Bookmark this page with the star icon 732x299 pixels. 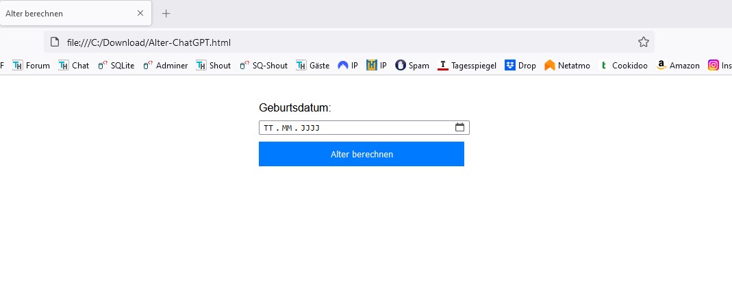[643, 42]
